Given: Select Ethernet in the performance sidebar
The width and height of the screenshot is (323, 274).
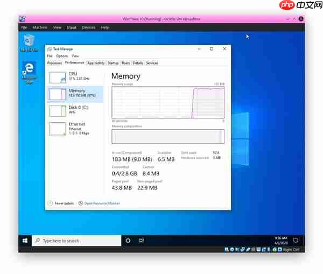Looking at the screenshot, I should (75, 129).
